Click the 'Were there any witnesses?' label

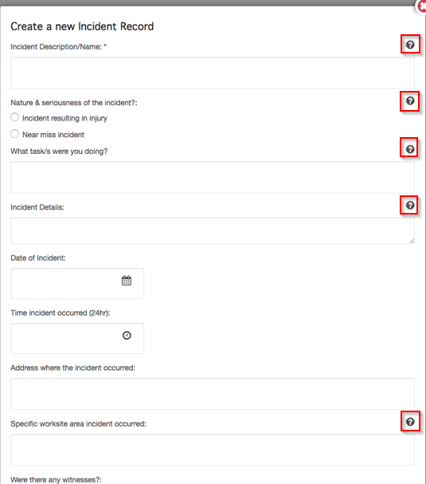[x=56, y=480]
